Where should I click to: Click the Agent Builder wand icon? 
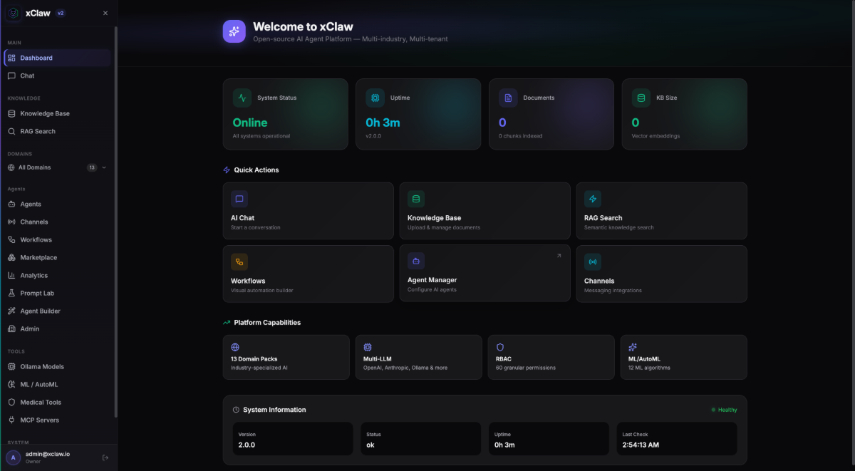[11, 311]
